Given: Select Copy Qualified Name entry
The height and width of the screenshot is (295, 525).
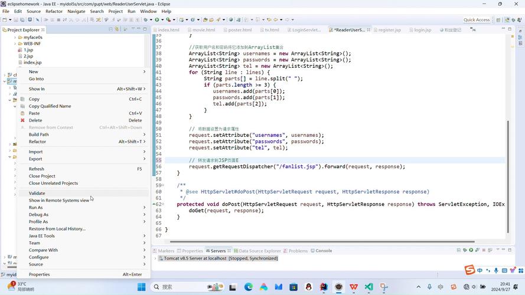Looking at the screenshot, I should pos(84,106).
